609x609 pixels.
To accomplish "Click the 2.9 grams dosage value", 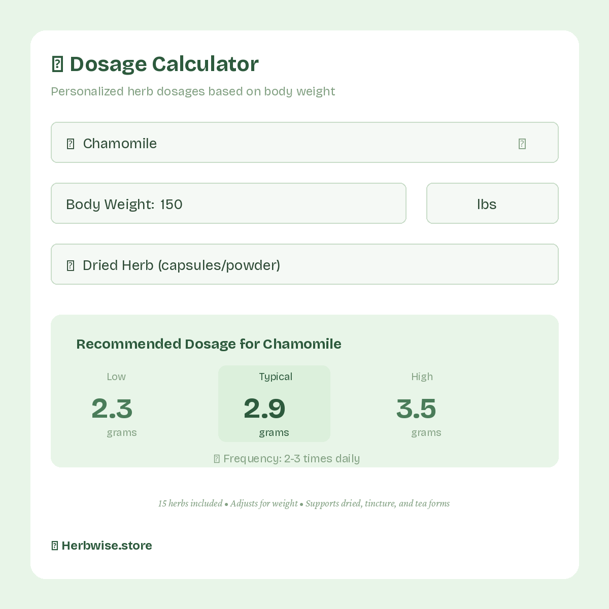I will coord(264,409).
